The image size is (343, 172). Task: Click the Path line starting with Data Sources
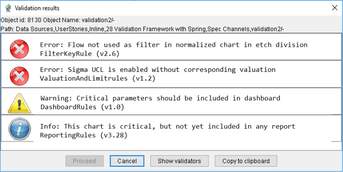click(142, 29)
